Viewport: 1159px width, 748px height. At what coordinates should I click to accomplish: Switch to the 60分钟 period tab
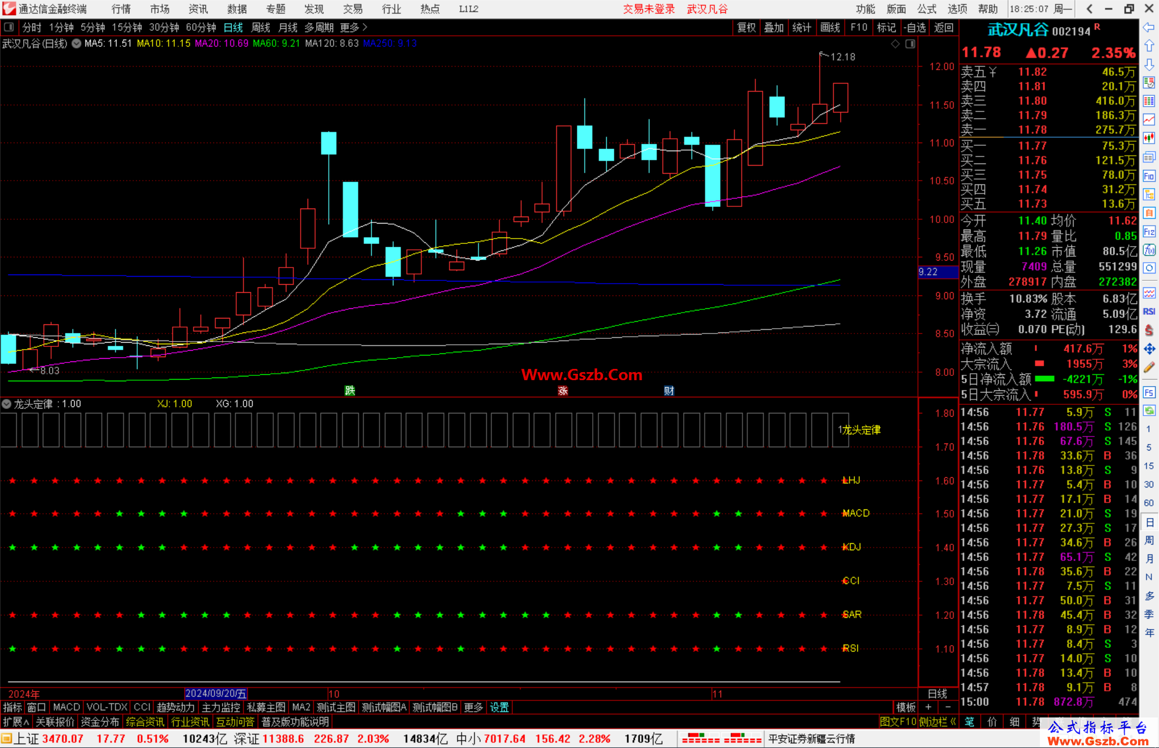point(201,27)
